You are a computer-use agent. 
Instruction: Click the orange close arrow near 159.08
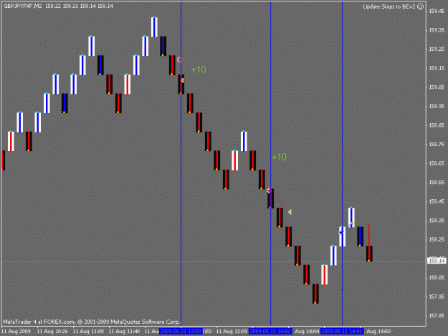coord(182,80)
